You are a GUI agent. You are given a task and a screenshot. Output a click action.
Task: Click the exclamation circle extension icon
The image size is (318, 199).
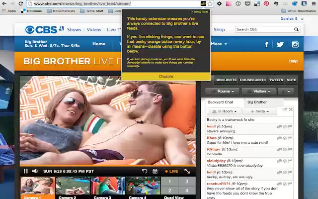tap(238, 3)
